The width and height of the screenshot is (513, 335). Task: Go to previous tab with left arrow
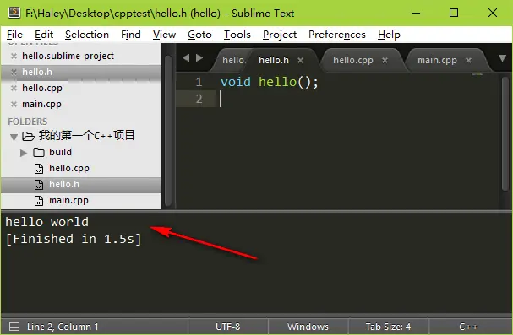pos(186,58)
